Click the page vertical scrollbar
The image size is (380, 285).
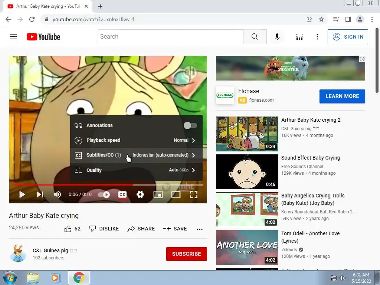tap(377, 60)
